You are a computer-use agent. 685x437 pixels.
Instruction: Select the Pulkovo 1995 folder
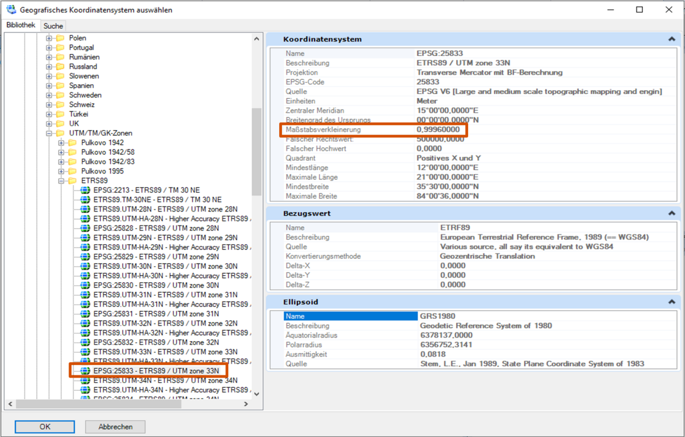[102, 171]
